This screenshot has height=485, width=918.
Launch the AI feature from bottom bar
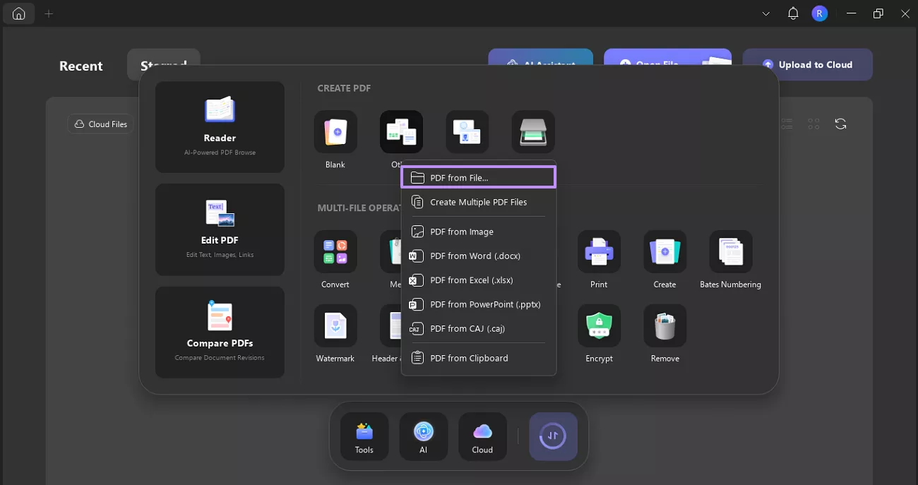(423, 436)
